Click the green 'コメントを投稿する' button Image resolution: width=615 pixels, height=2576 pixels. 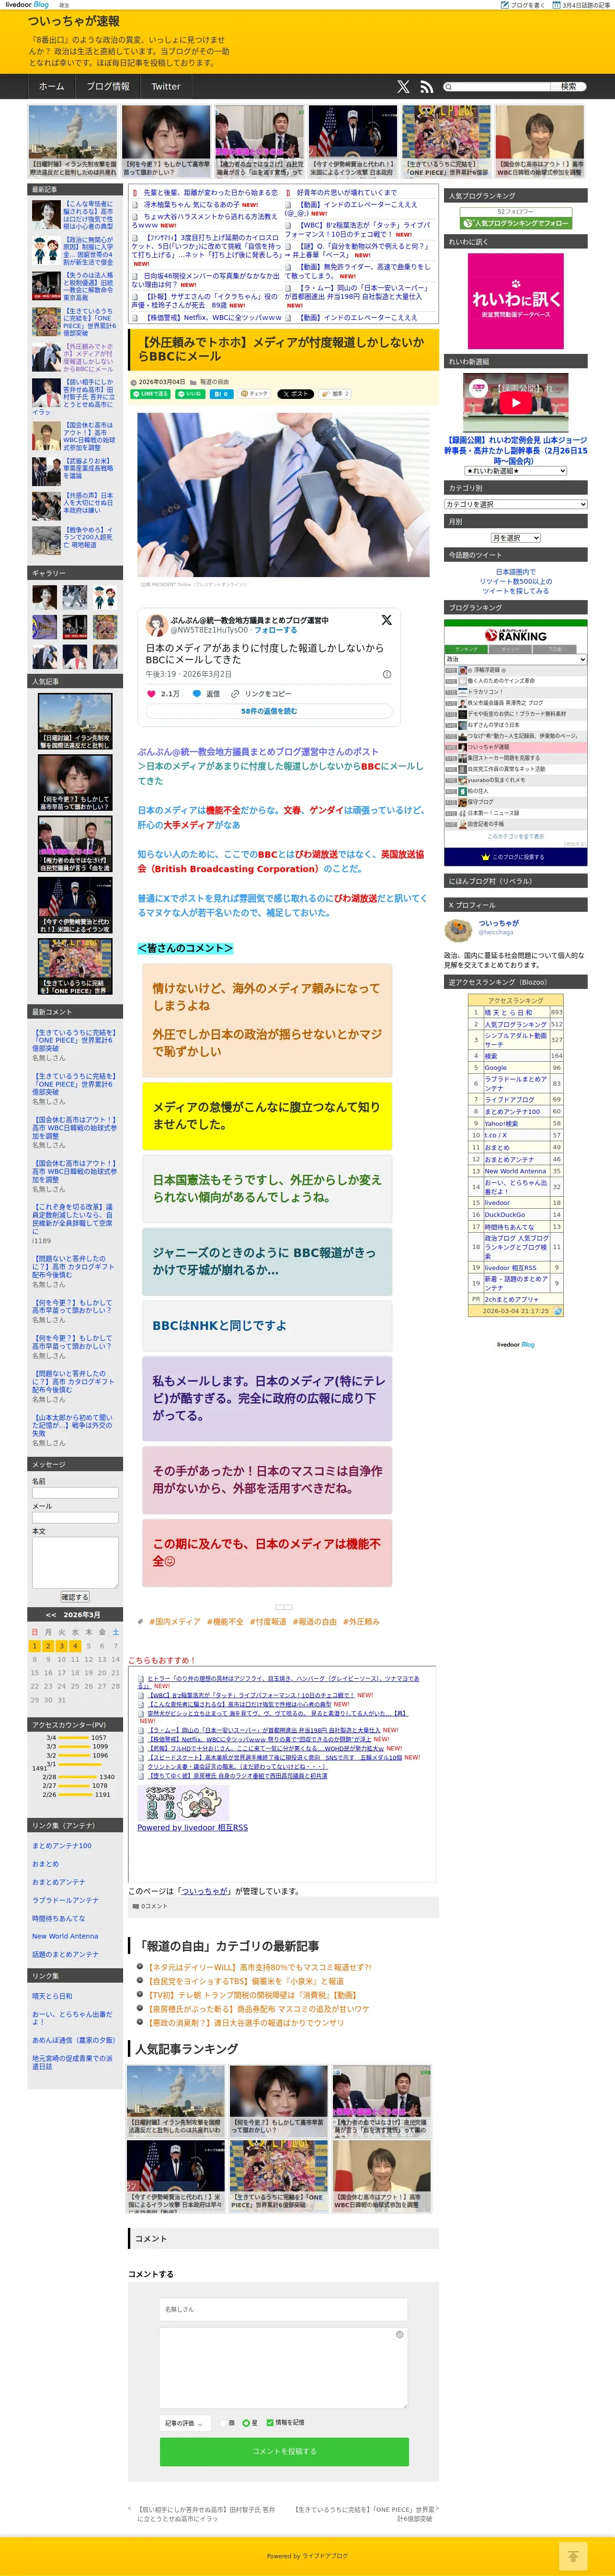click(x=284, y=2451)
